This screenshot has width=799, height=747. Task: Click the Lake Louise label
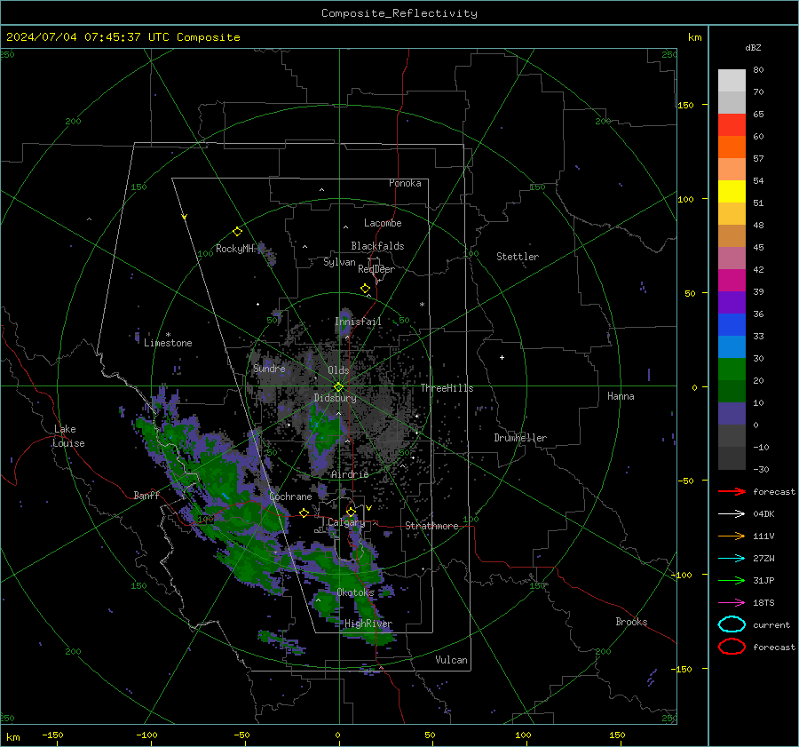tap(68, 436)
